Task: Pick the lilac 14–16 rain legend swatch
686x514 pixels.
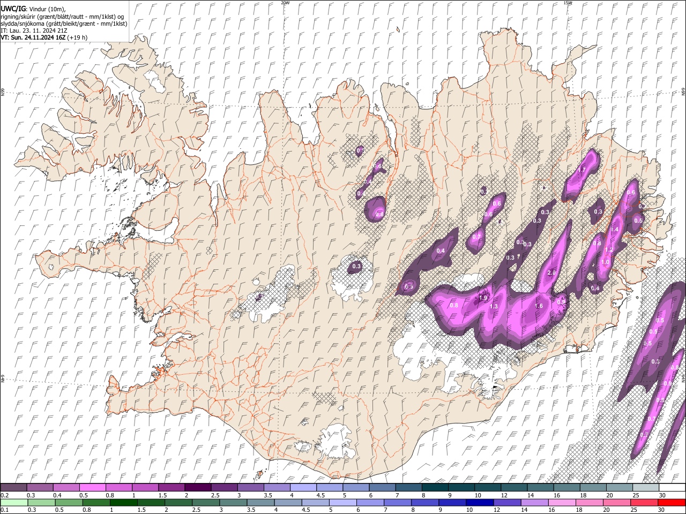Action: pyautogui.click(x=535, y=502)
